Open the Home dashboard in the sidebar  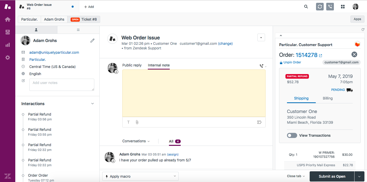8,19
